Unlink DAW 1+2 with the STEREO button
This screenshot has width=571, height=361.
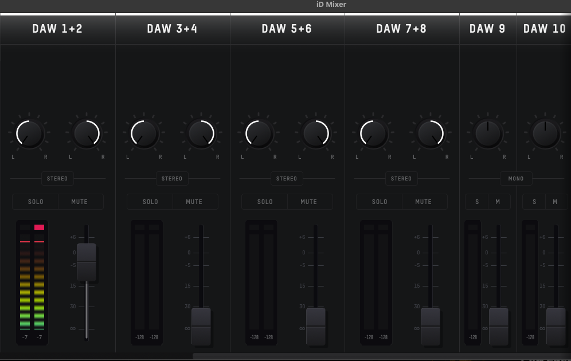click(57, 179)
